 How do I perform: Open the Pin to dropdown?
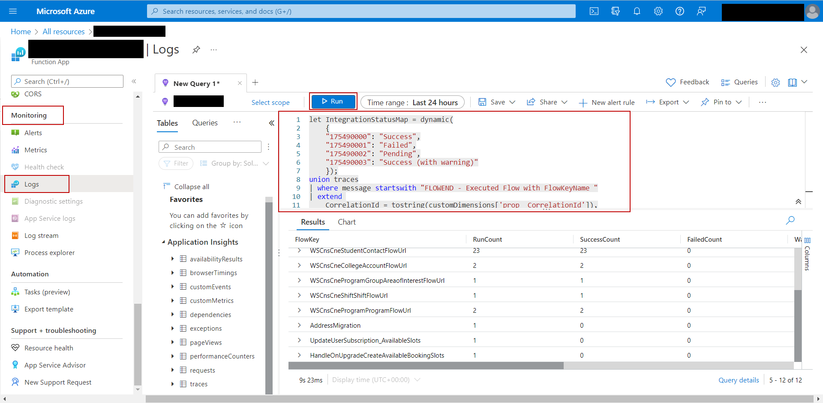pyautogui.click(x=721, y=102)
